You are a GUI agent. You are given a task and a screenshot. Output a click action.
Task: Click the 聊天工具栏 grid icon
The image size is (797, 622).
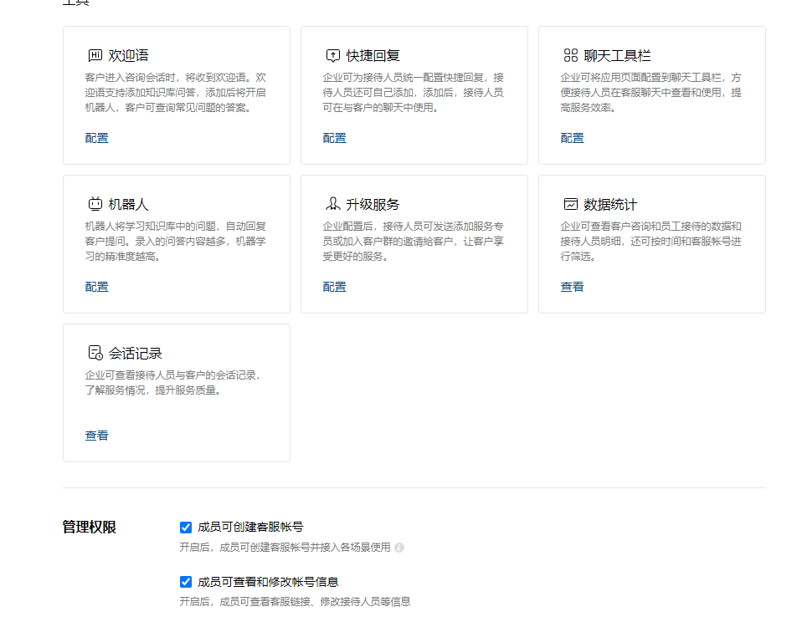[x=571, y=56]
